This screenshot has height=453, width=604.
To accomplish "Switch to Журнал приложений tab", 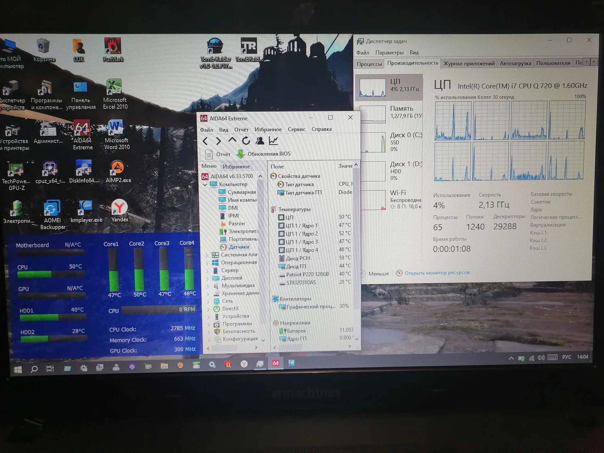I will 469,64.
